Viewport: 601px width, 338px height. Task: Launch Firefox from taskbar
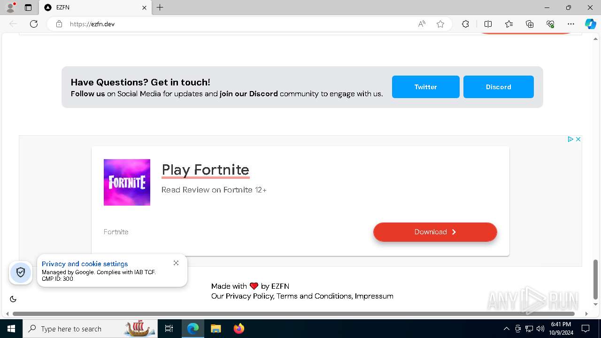point(239,329)
